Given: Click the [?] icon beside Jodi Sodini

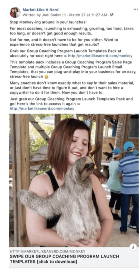Looking at the screenshot, I should click(x=64, y=15).
